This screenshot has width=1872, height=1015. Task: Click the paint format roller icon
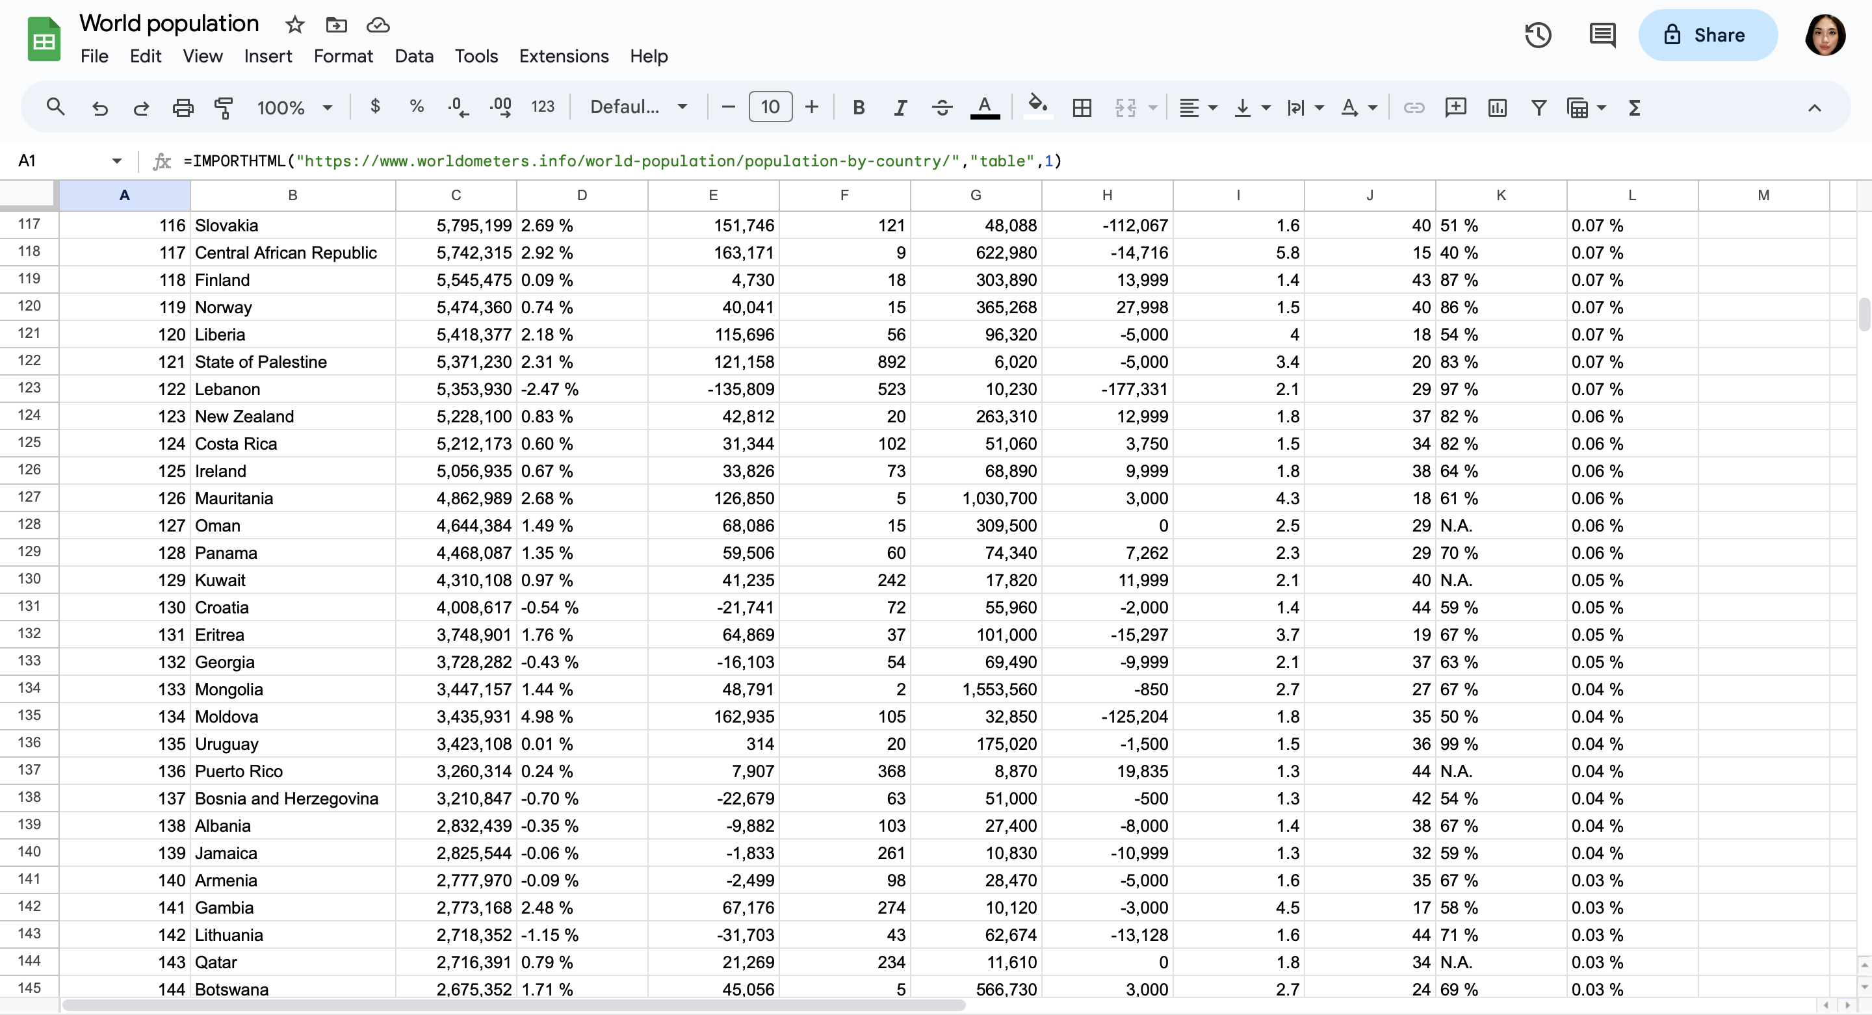[223, 107]
